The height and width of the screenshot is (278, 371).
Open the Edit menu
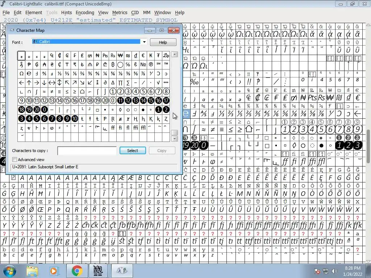[17, 13]
